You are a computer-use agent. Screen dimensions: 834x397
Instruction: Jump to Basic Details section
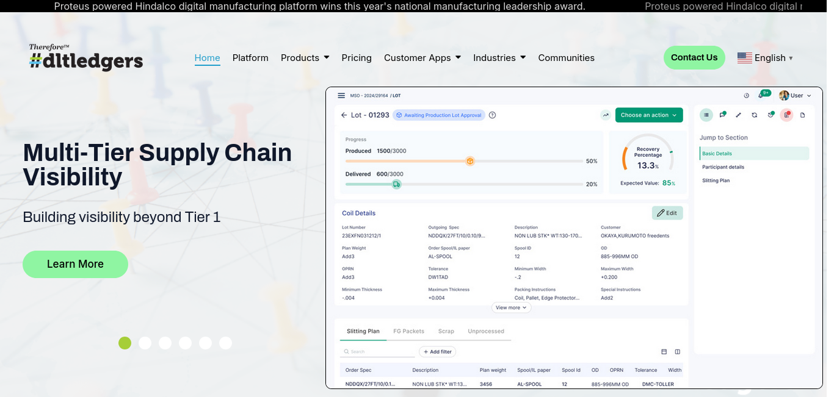point(754,154)
